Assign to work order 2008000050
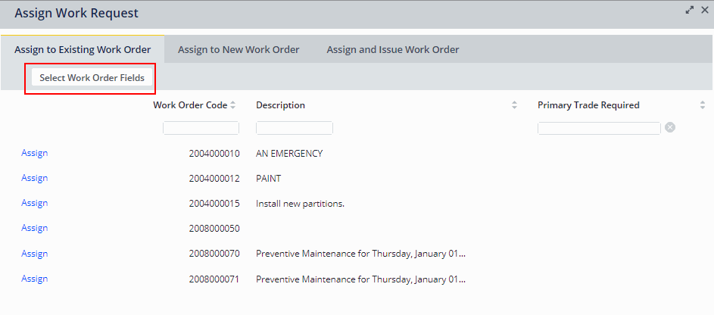Viewport: 714px width, 315px height. (35, 228)
